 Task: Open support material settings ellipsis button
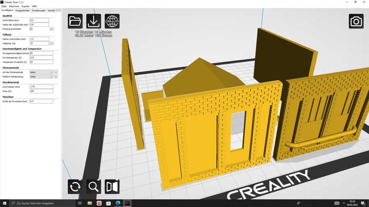coord(56,72)
